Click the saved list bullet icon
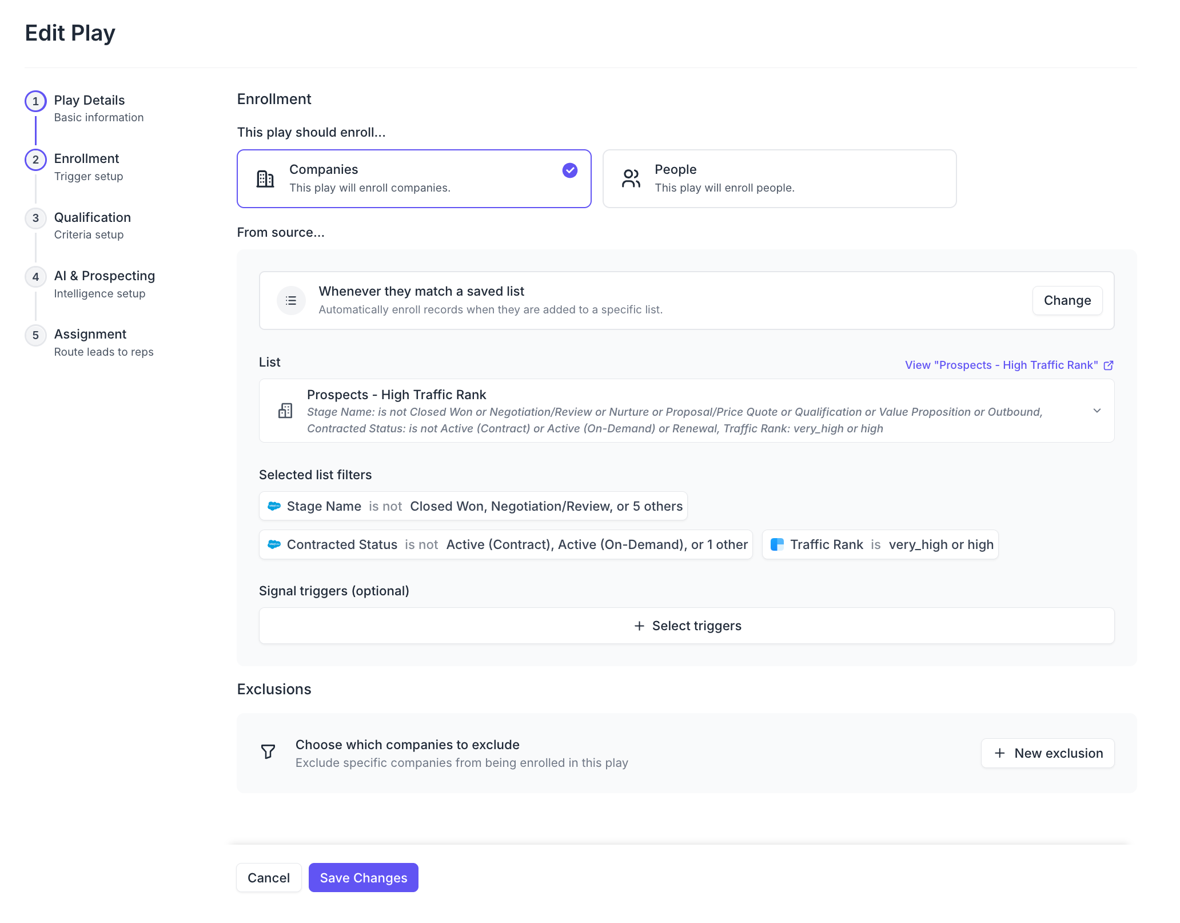Image resolution: width=1180 pixels, height=923 pixels. click(291, 300)
